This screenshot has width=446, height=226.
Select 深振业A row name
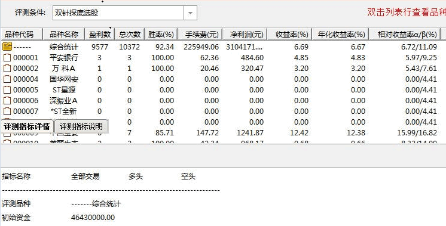[64, 101]
